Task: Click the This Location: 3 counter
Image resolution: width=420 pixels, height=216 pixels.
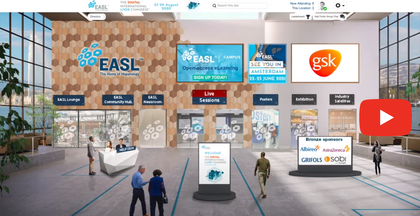Action: (303, 8)
